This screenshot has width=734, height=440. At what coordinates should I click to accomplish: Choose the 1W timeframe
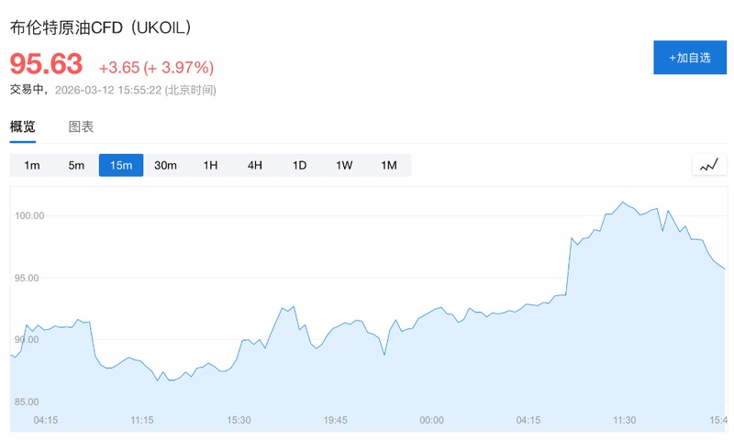pos(344,166)
